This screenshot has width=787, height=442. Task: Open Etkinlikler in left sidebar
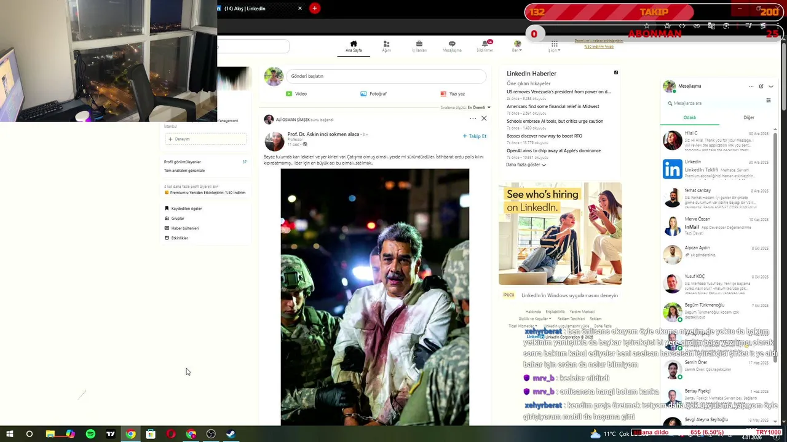[x=176, y=238]
